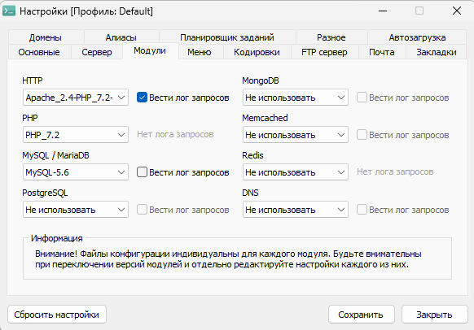The height and width of the screenshot is (330, 474).
Task: Open the Redis module dropdown
Action: [x=296, y=172]
